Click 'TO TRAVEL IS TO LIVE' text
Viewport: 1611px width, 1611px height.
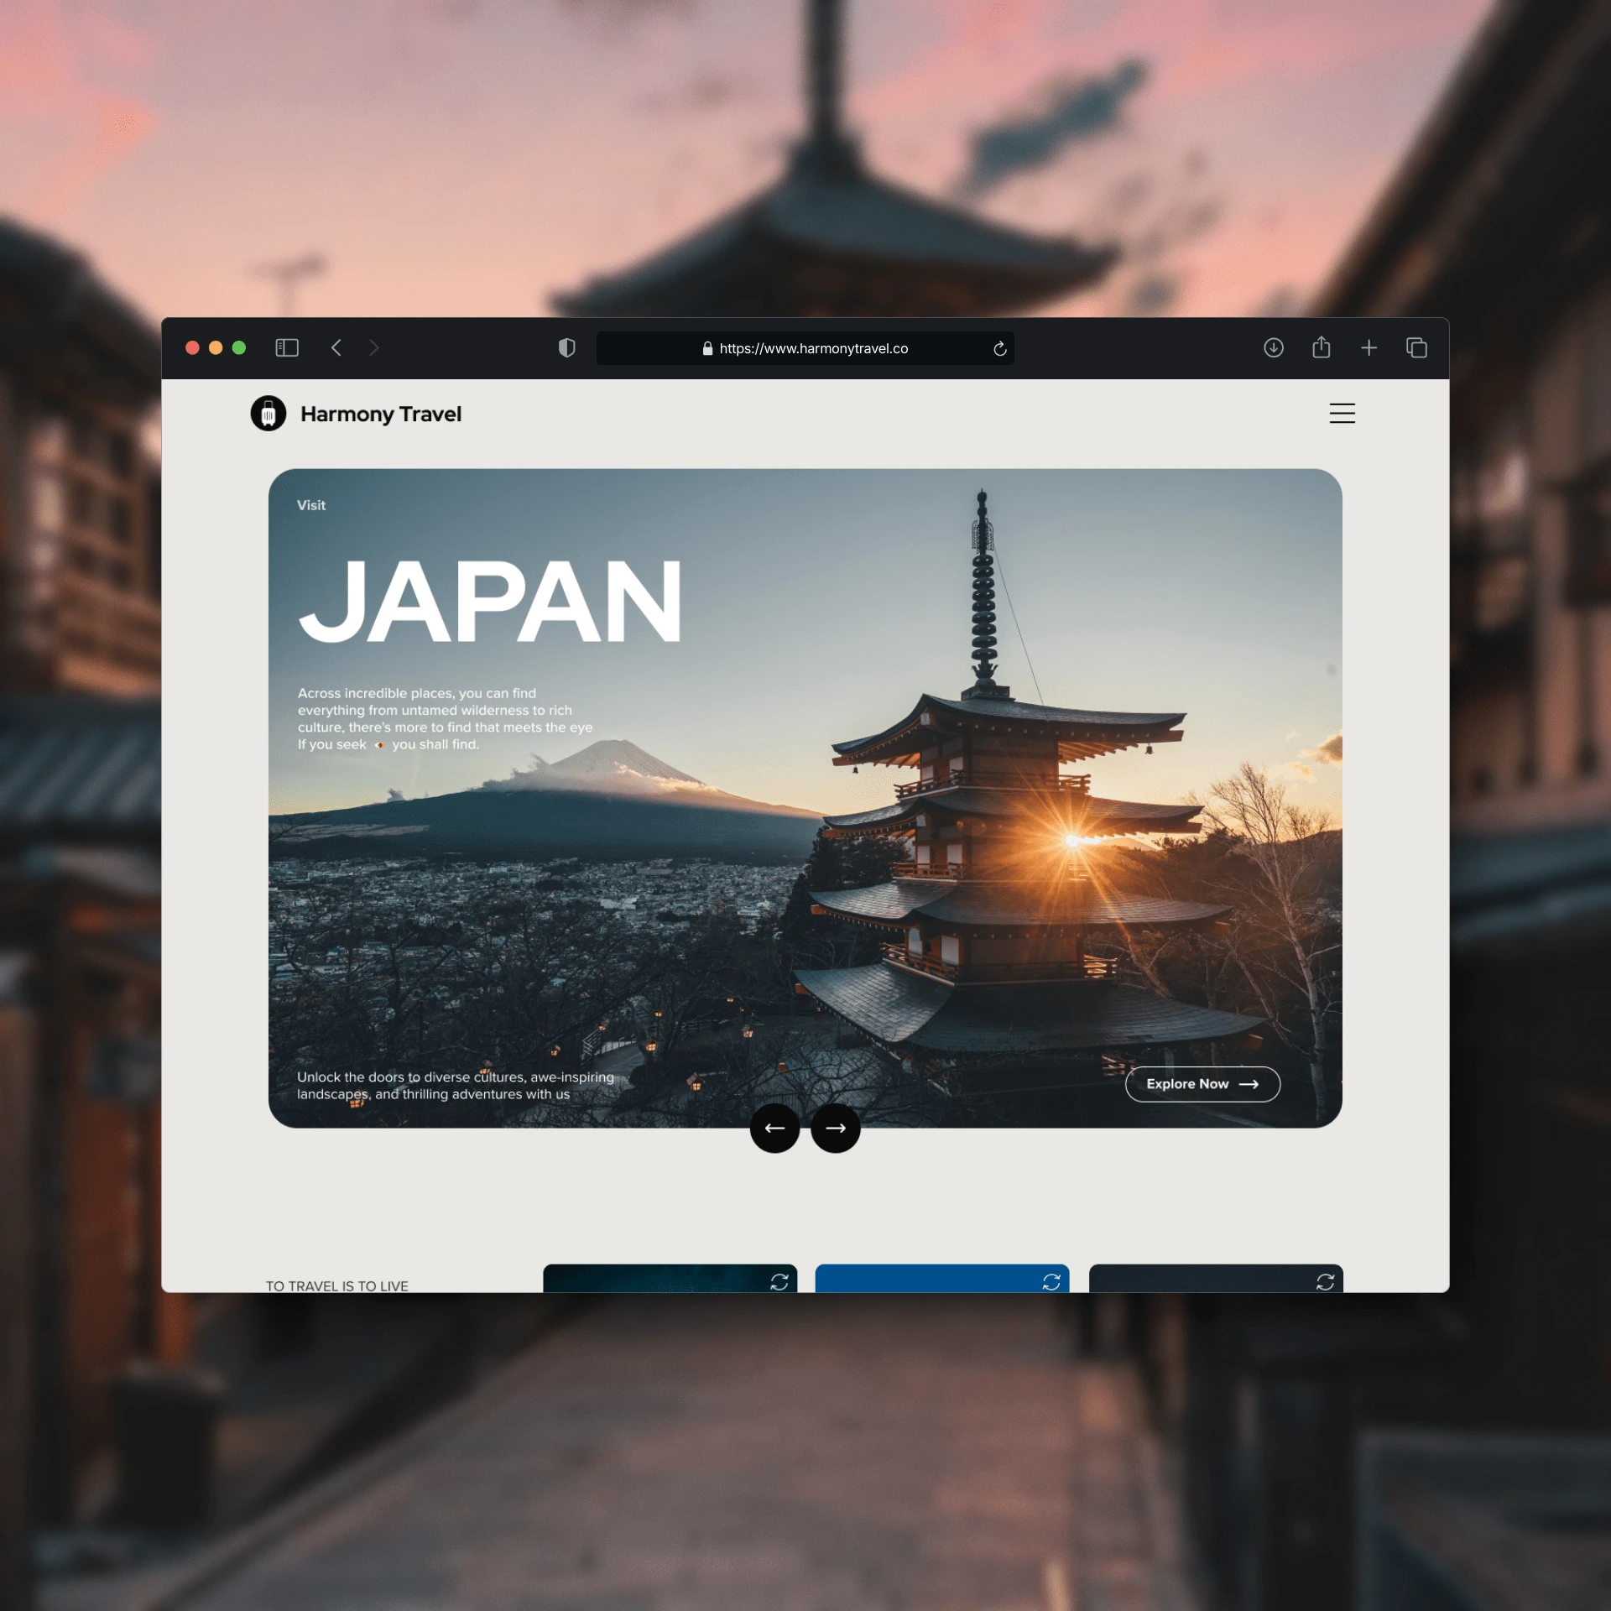[x=337, y=1285]
